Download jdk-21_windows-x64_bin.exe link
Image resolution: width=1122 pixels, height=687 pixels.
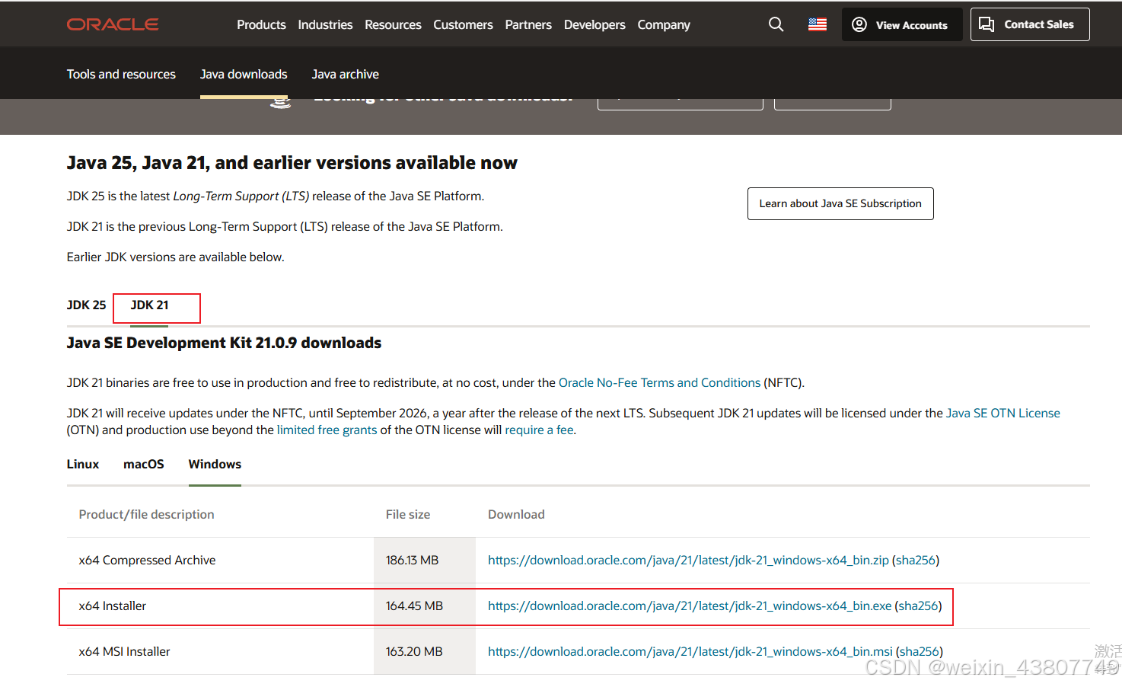[x=690, y=606]
